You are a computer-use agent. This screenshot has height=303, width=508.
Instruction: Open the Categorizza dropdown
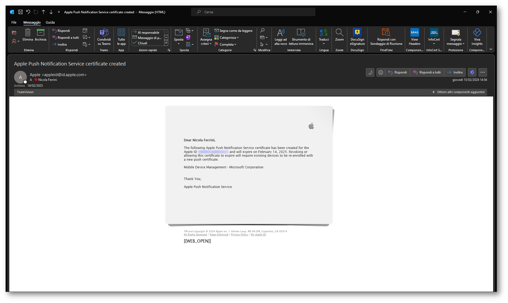tap(226, 38)
